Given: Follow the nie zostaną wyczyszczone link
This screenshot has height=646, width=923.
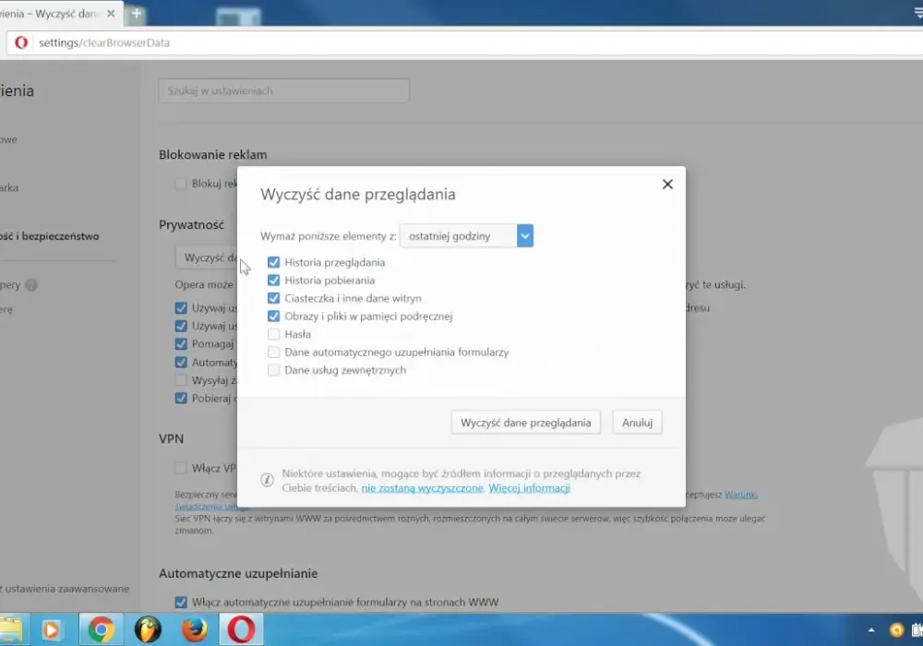Looking at the screenshot, I should [x=422, y=488].
